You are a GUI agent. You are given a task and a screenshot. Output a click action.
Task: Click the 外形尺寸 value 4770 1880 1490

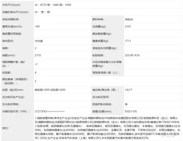pyautogui.click(x=53, y=5)
